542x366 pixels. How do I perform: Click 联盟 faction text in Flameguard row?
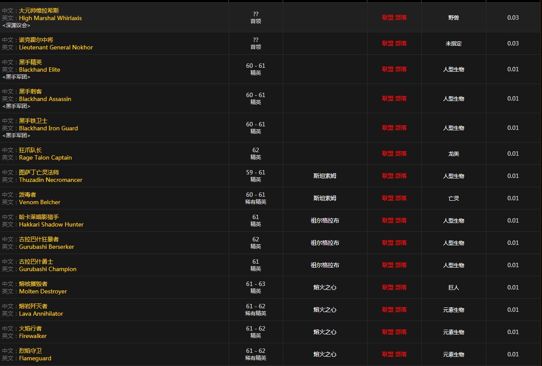pyautogui.click(x=388, y=354)
